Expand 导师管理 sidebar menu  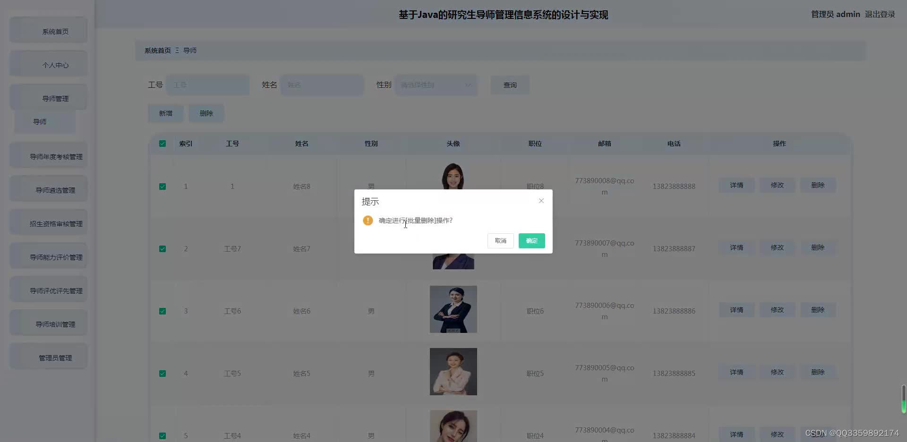pyautogui.click(x=49, y=97)
